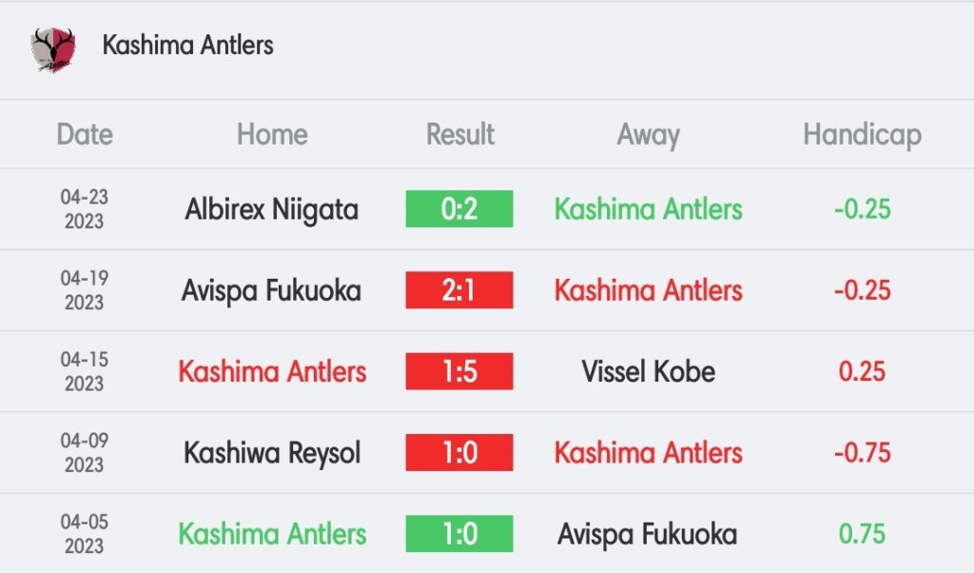This screenshot has width=974, height=573.
Task: Click the red 2:1 result badge
Action: (459, 290)
